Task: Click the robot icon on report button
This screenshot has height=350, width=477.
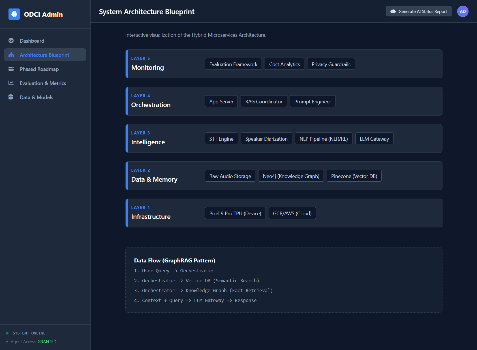Action: (393, 12)
